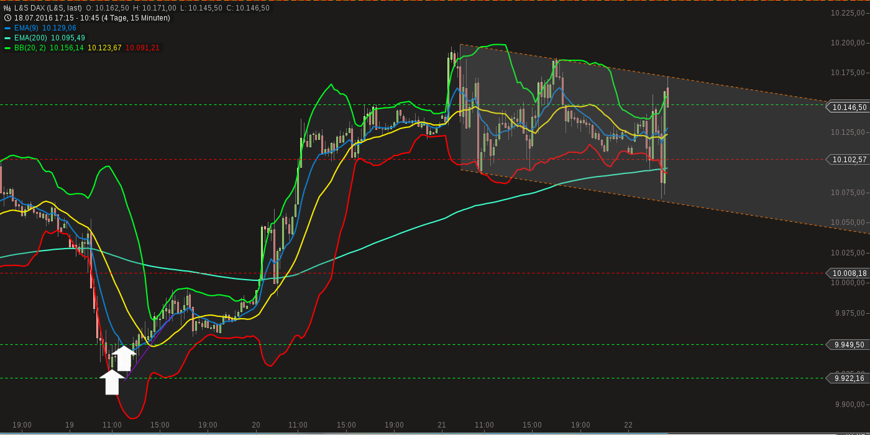Click the turquoise EMA(200) legend color marker
The width and height of the screenshot is (870, 435).
click(x=7, y=38)
